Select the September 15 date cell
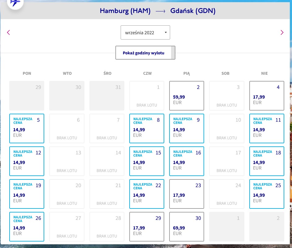 tap(147, 161)
